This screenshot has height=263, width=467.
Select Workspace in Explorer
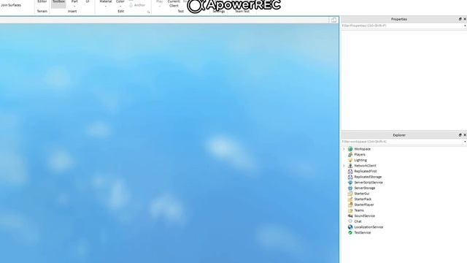pos(363,149)
